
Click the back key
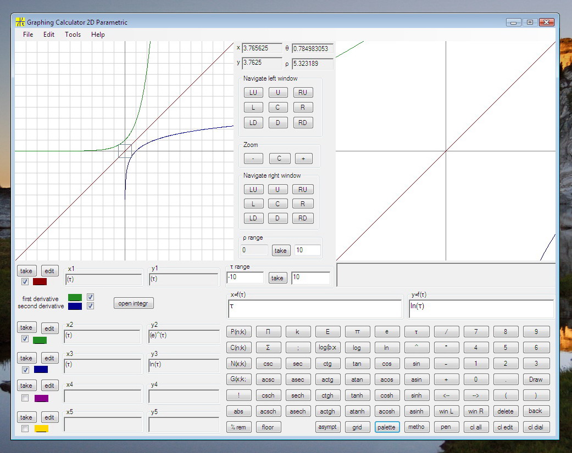click(x=536, y=411)
